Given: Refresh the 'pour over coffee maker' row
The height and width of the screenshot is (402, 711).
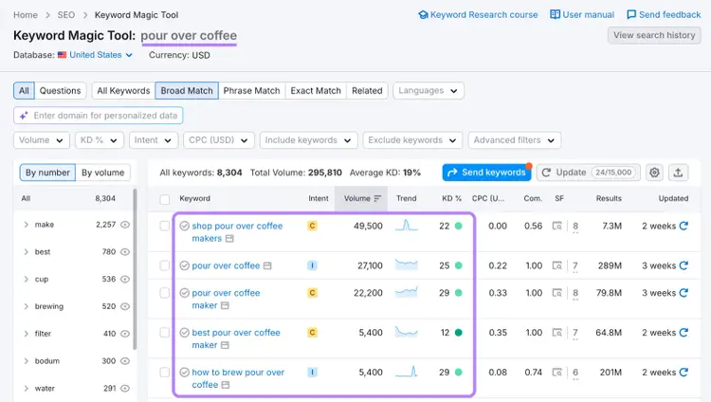Looking at the screenshot, I should pos(684,293).
